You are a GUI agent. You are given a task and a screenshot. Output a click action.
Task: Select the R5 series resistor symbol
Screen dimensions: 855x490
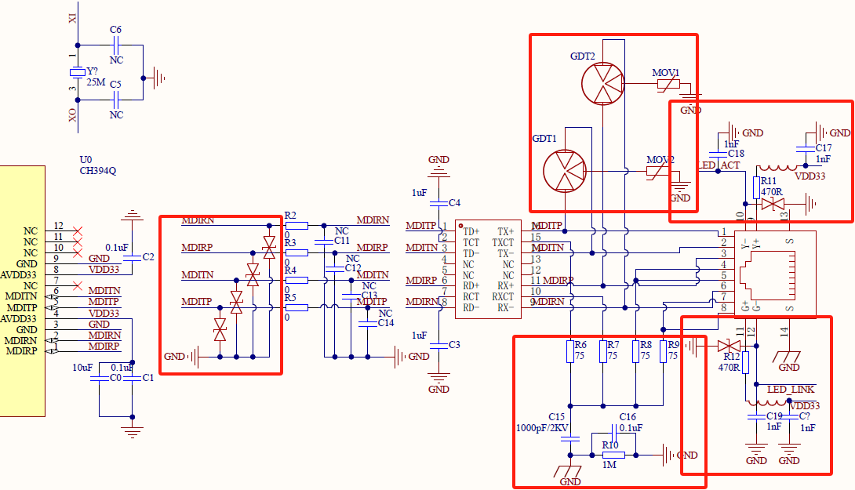point(297,307)
